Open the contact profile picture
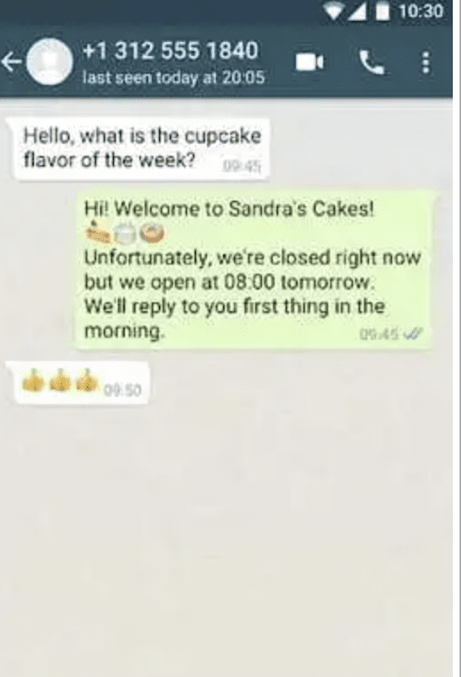 point(49,62)
